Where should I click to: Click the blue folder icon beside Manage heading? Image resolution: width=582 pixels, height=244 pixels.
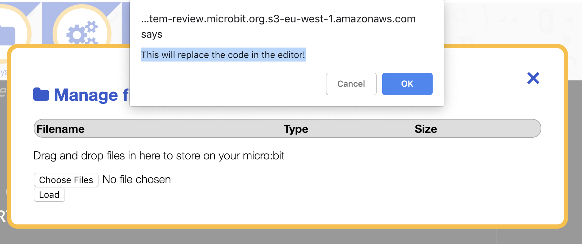point(41,94)
